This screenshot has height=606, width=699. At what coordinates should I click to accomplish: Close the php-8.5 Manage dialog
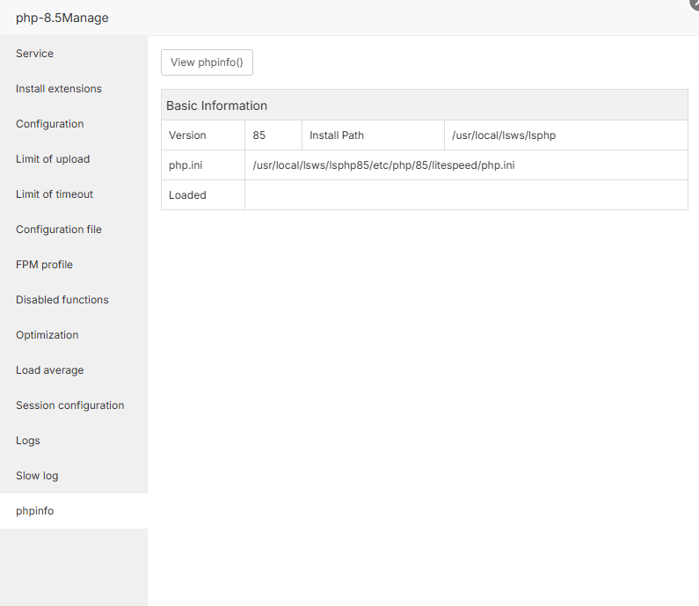pos(695,4)
